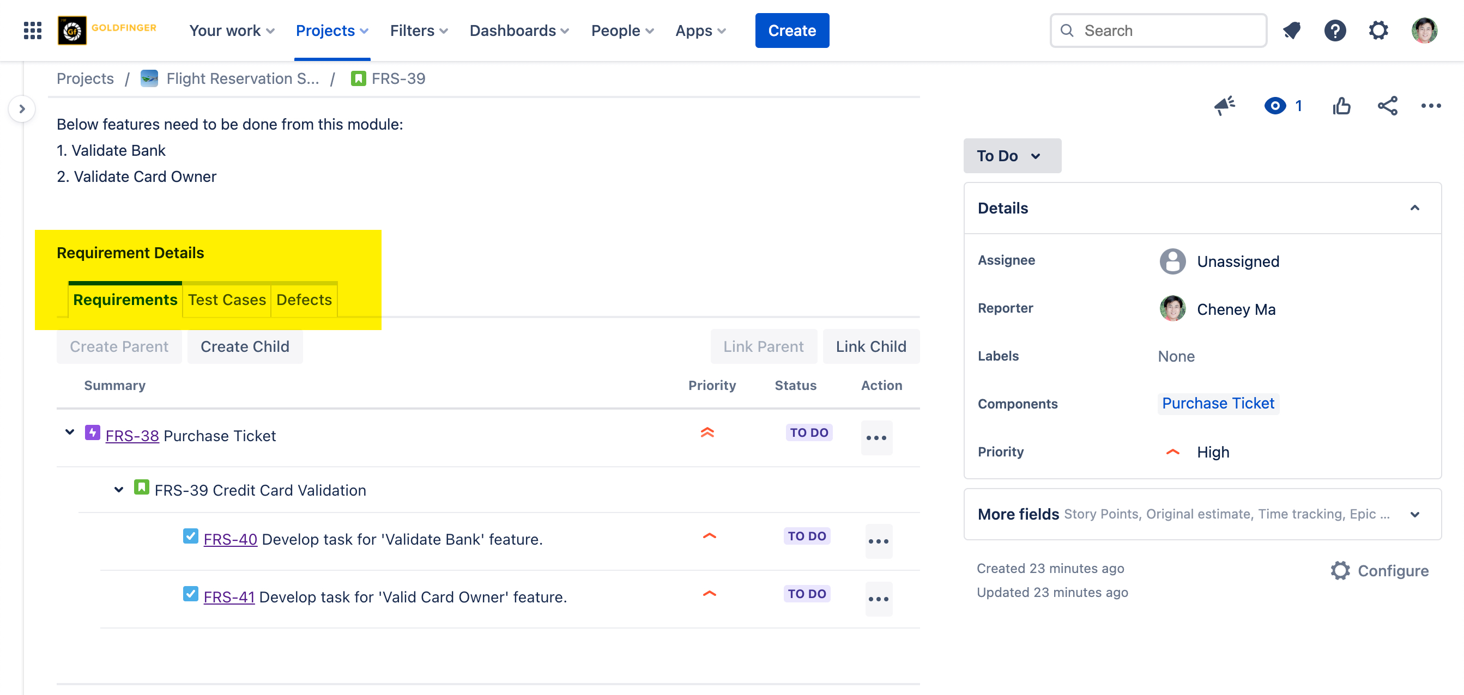Open the To Do status dropdown

click(1012, 156)
